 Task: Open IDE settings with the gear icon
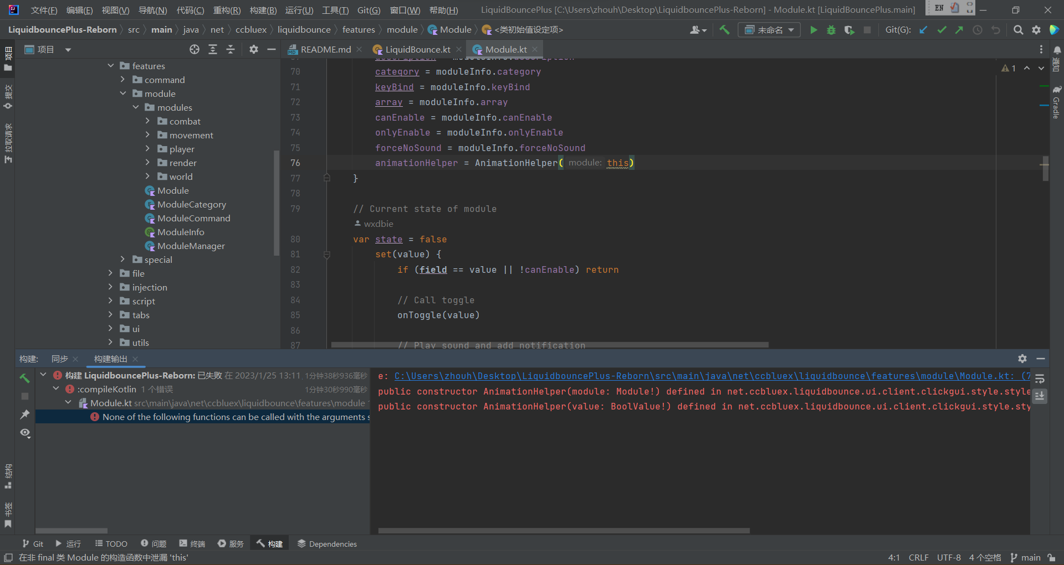click(1036, 30)
